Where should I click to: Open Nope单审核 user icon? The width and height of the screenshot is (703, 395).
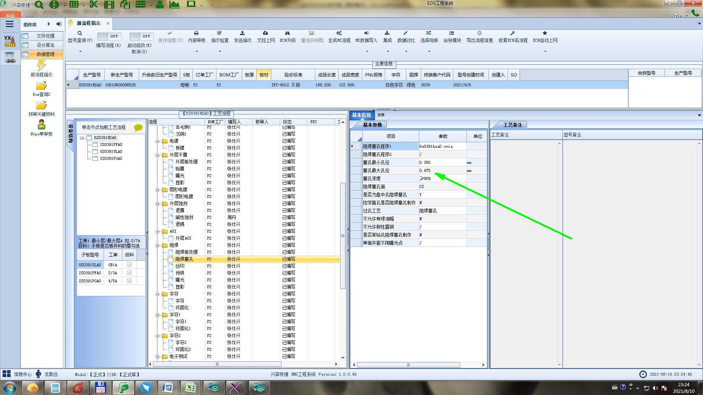click(x=41, y=125)
